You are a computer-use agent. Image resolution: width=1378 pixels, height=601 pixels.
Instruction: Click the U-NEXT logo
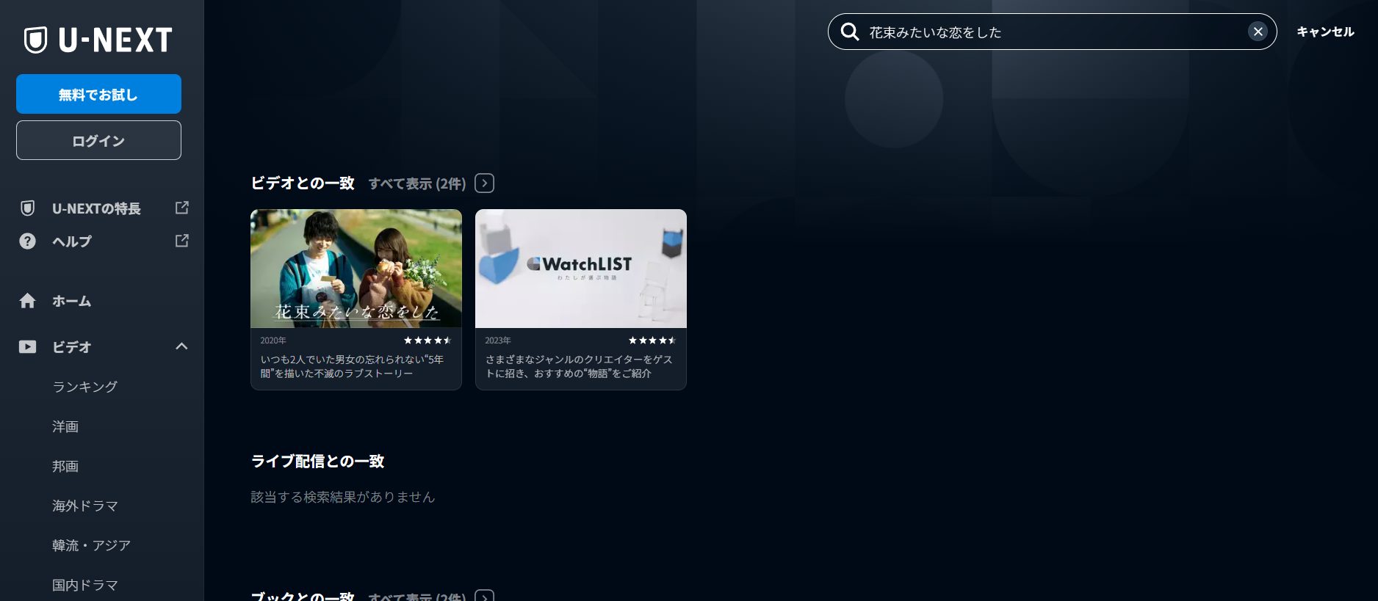[98, 40]
